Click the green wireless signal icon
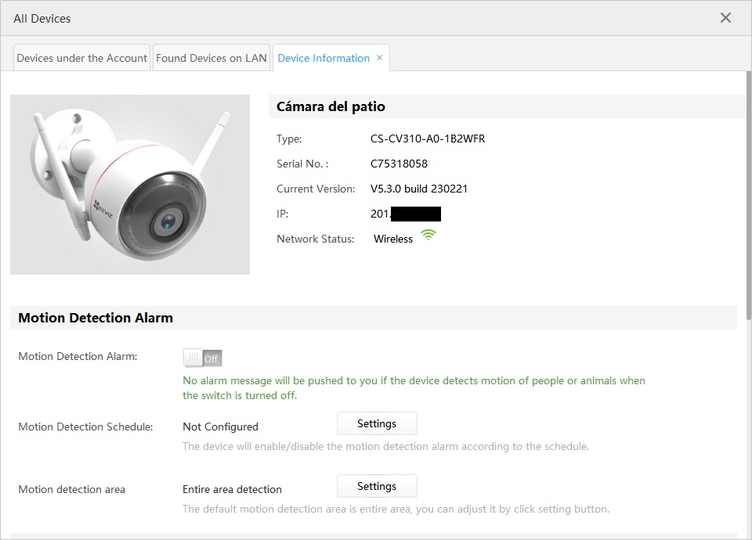This screenshot has height=540, width=752. click(x=428, y=235)
